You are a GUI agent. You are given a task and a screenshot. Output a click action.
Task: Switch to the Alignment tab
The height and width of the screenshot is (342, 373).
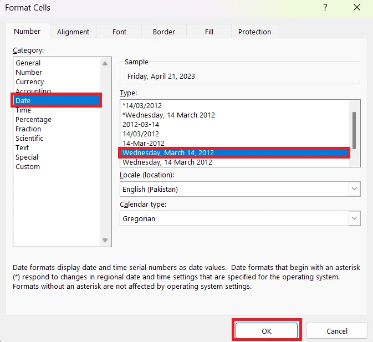pyautogui.click(x=73, y=32)
